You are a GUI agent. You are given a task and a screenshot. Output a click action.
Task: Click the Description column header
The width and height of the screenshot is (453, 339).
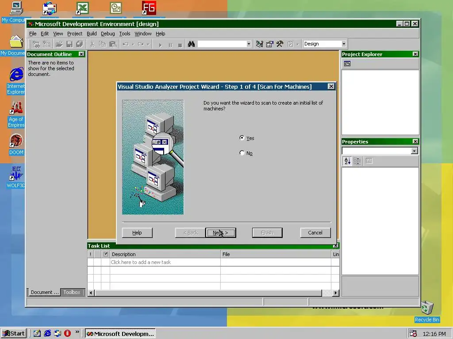[165, 254]
